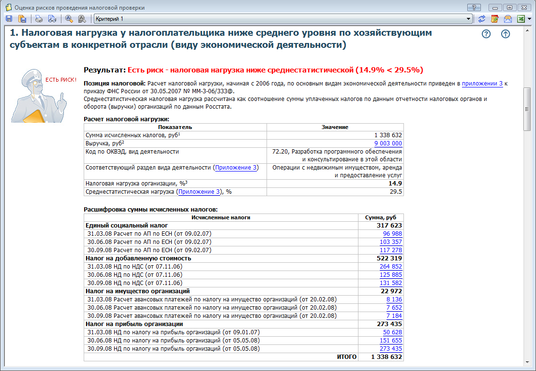Image resolution: width=536 pixels, height=371 pixels.
Task: Click the Find Next toolbar icon
Action: pos(82,19)
